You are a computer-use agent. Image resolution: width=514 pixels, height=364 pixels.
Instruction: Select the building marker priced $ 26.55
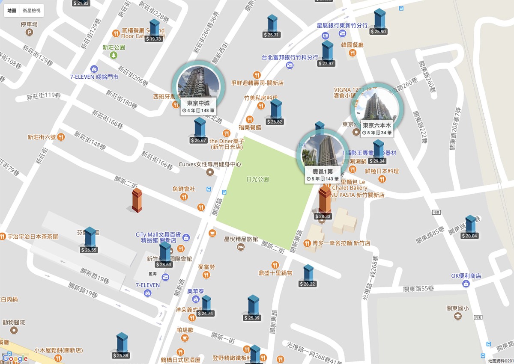click(90, 240)
